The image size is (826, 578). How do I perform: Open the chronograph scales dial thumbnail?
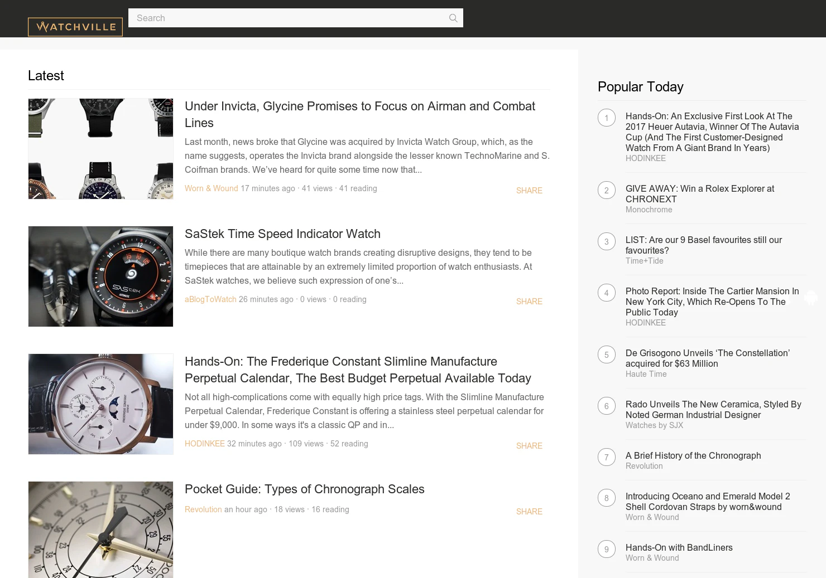100,530
